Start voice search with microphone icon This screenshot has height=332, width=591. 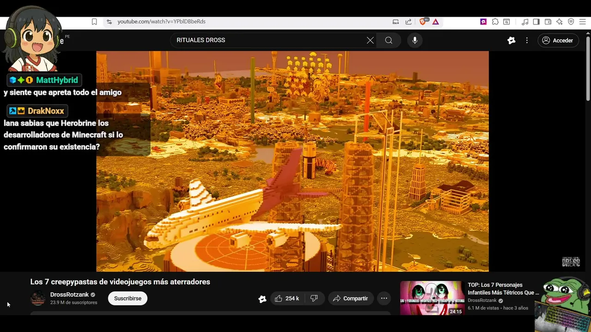(x=415, y=40)
